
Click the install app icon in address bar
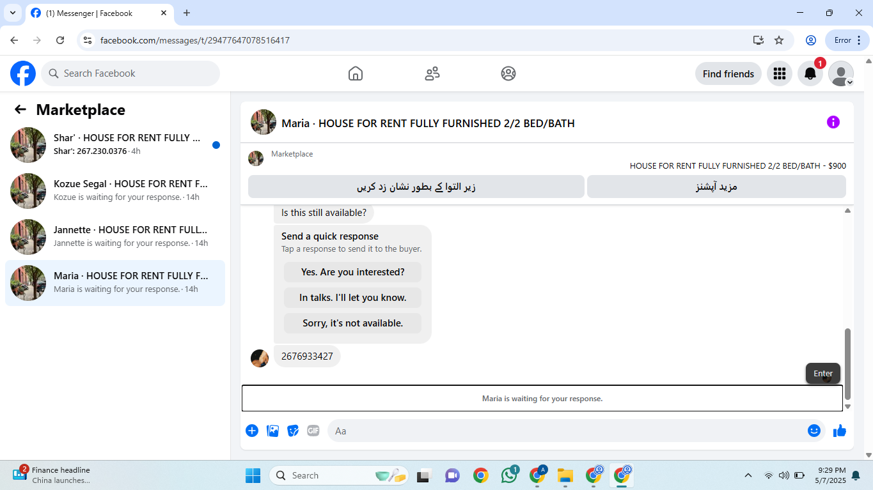pos(759,40)
